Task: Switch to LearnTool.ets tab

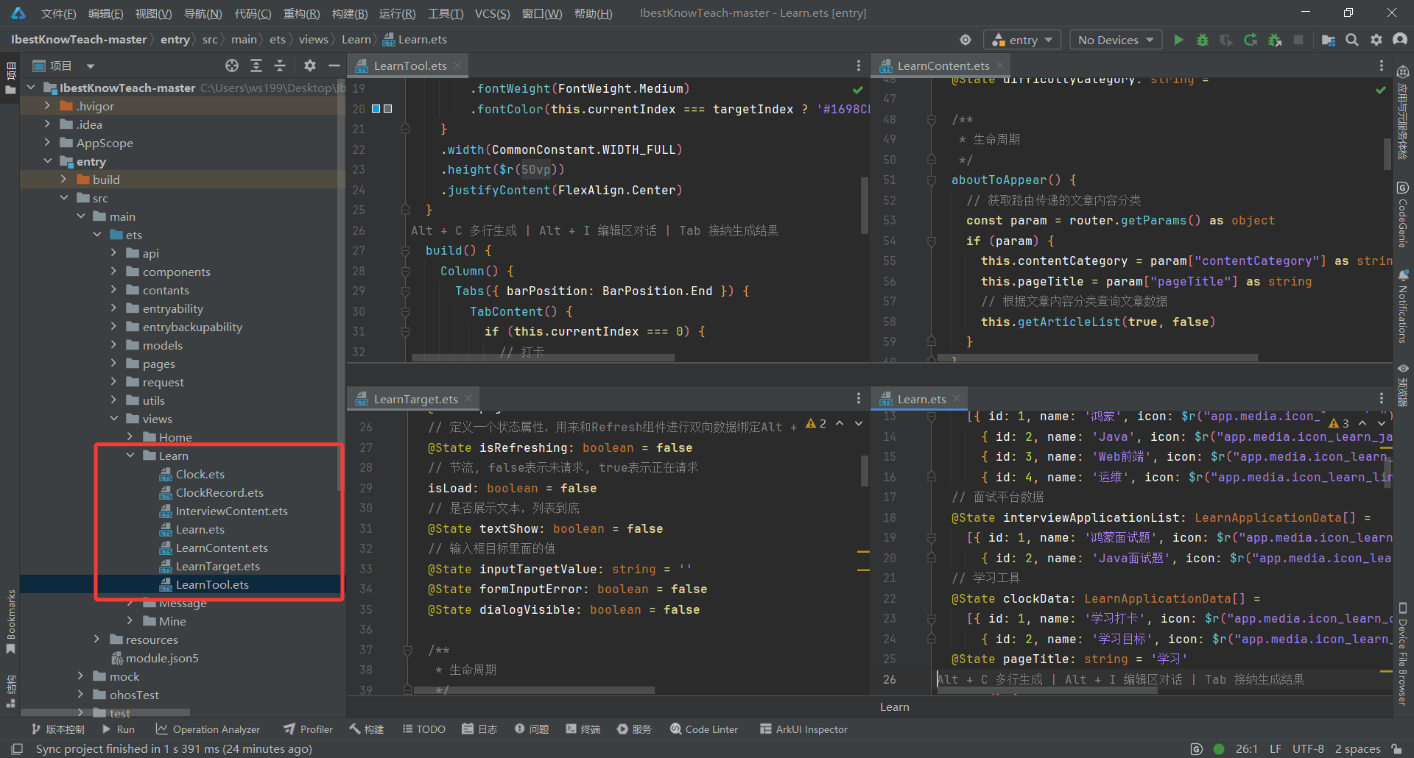Action: pyautogui.click(x=409, y=65)
